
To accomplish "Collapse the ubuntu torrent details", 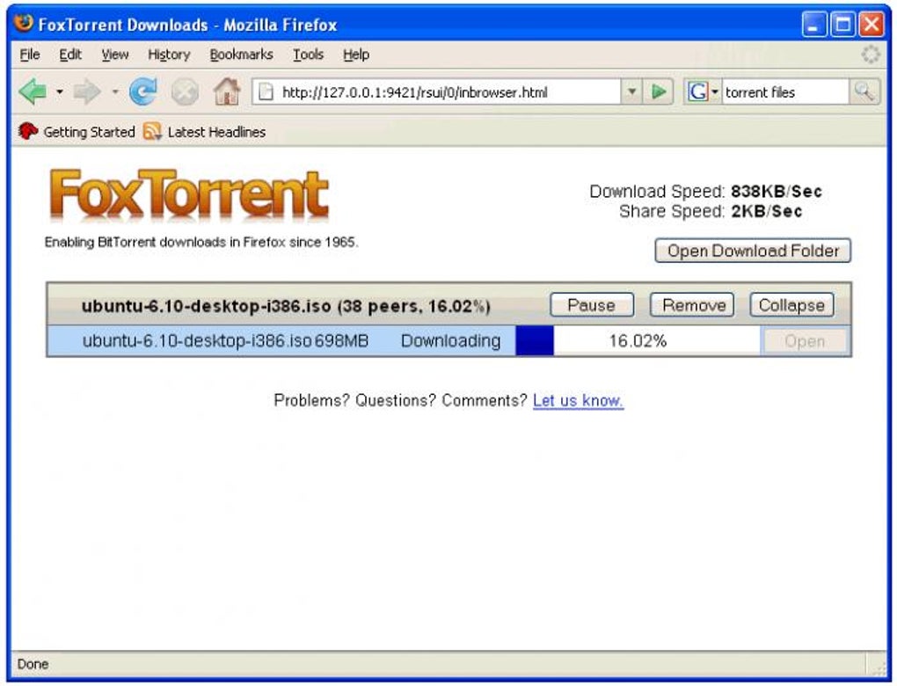I will (791, 305).
